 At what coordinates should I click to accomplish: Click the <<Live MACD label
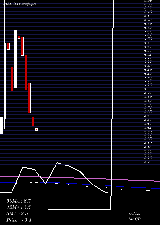135,217
